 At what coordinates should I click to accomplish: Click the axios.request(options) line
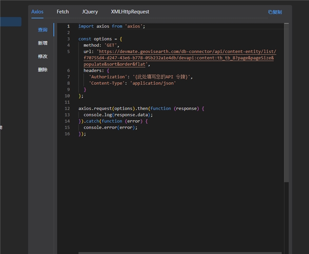(141, 108)
